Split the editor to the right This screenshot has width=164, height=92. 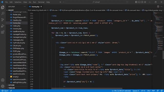click(158, 7)
